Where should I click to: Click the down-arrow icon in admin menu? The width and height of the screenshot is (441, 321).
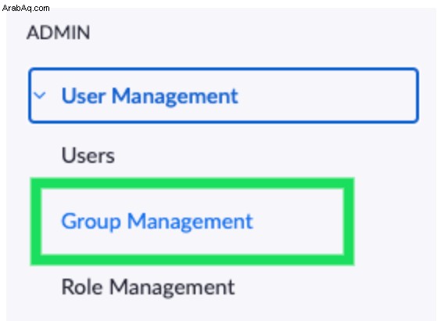pyautogui.click(x=40, y=96)
